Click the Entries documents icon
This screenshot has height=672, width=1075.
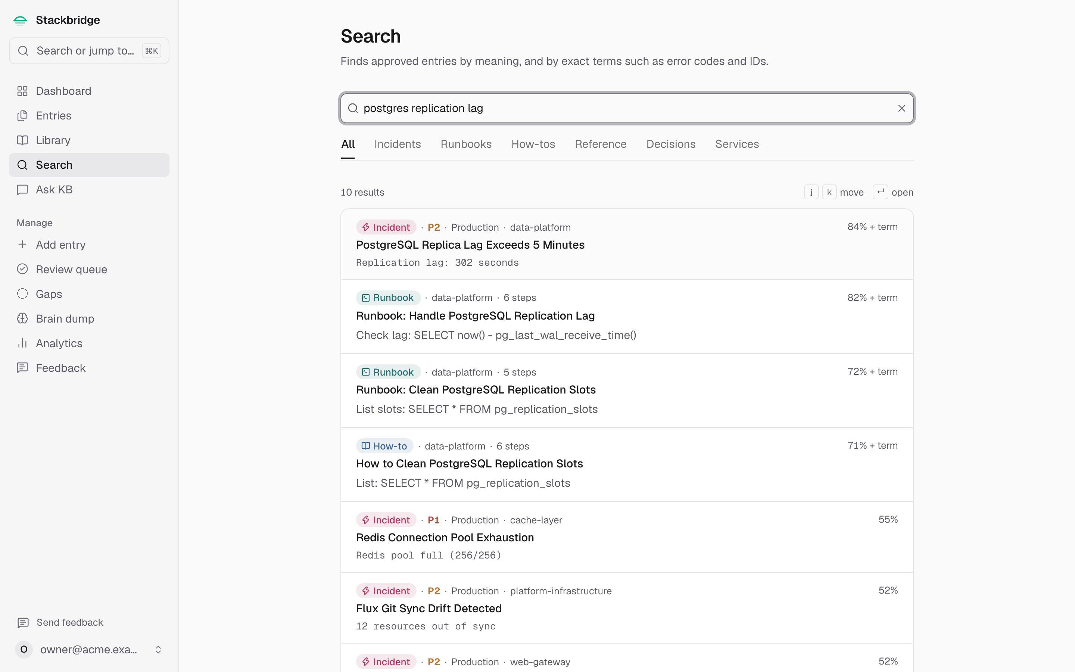22,116
